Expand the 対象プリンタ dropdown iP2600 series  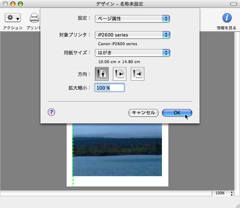[132, 35]
